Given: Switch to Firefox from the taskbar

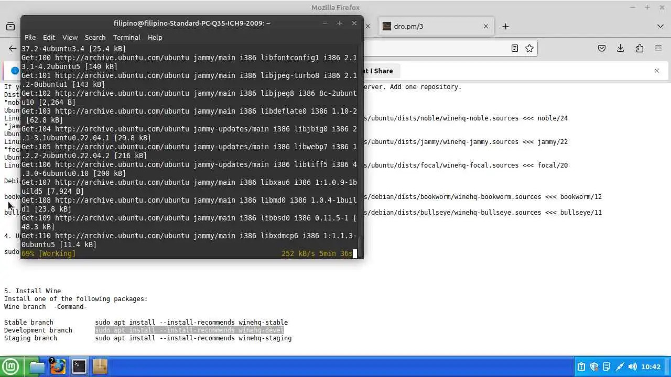Looking at the screenshot, I should click(58, 367).
